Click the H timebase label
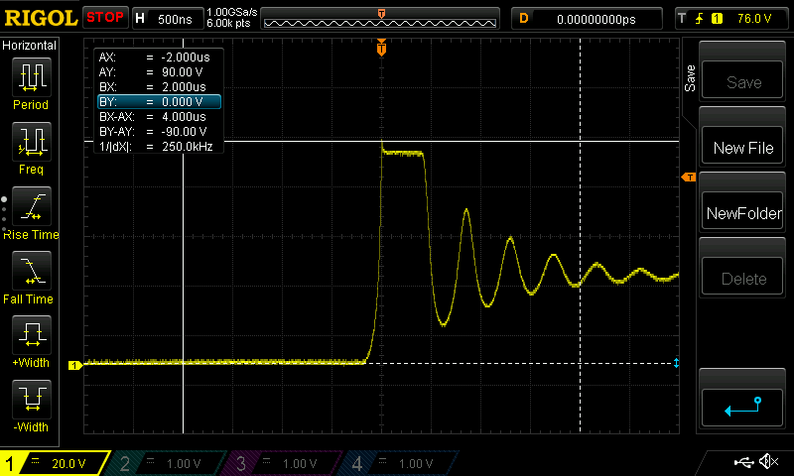 140,19
